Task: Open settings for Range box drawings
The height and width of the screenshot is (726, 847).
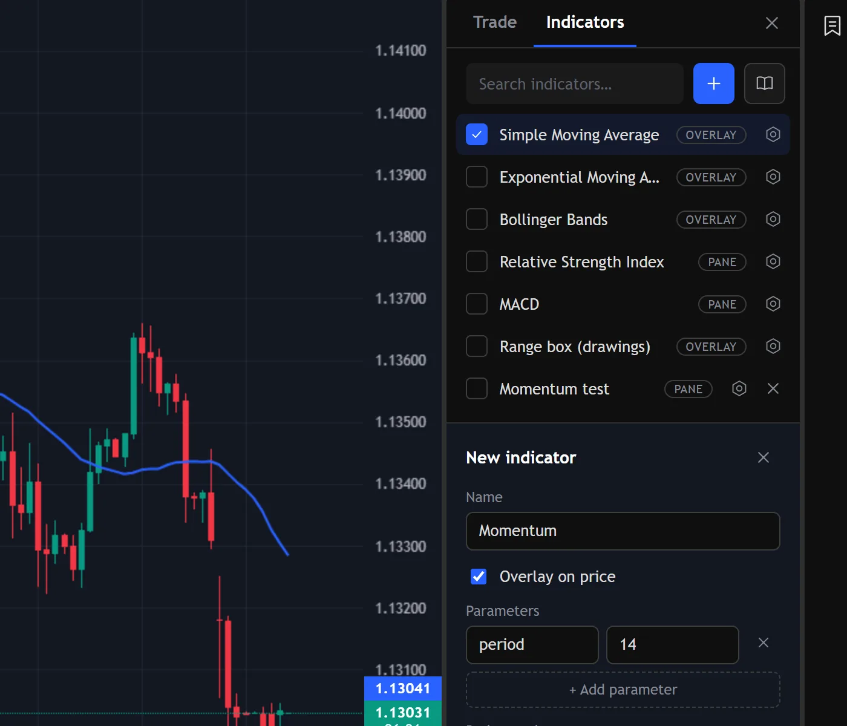Action: 773,346
